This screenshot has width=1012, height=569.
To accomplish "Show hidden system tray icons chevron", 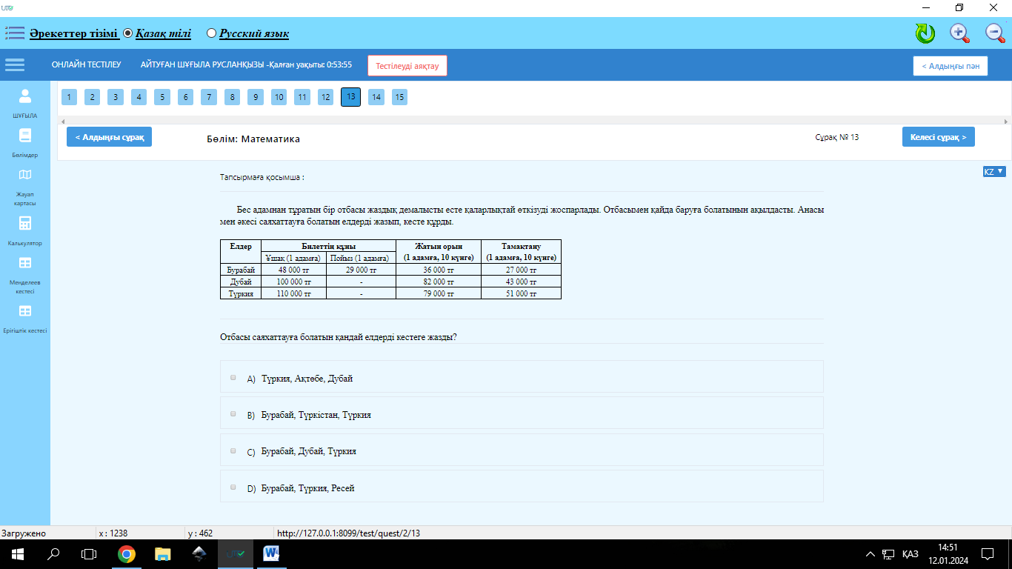I will pyautogui.click(x=871, y=554).
